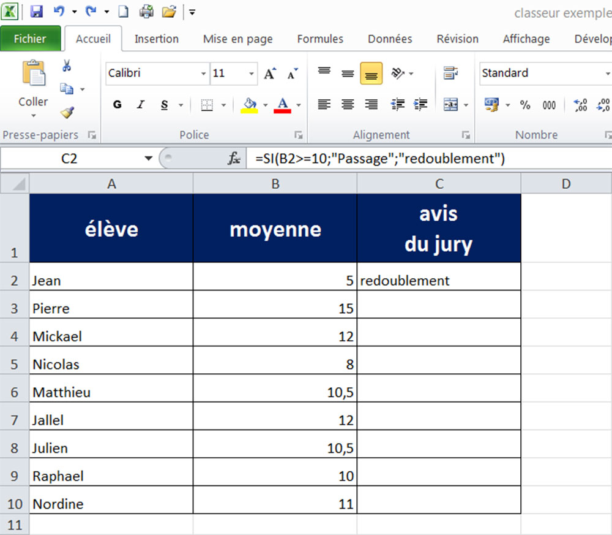Image resolution: width=612 pixels, height=535 pixels.
Task: Click the borders icon
Action: click(207, 105)
